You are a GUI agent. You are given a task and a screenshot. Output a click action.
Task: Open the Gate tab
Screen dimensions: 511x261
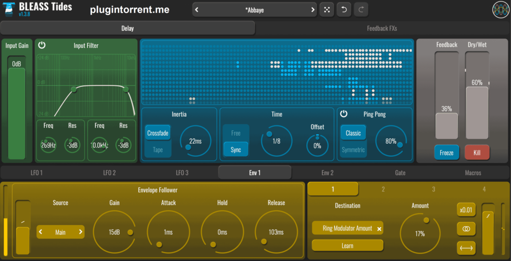tap(400, 173)
